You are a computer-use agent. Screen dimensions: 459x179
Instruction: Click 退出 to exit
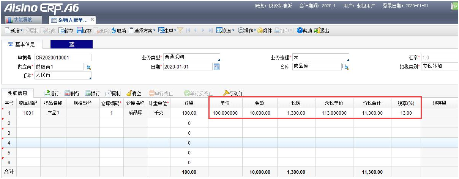[x=322, y=31]
